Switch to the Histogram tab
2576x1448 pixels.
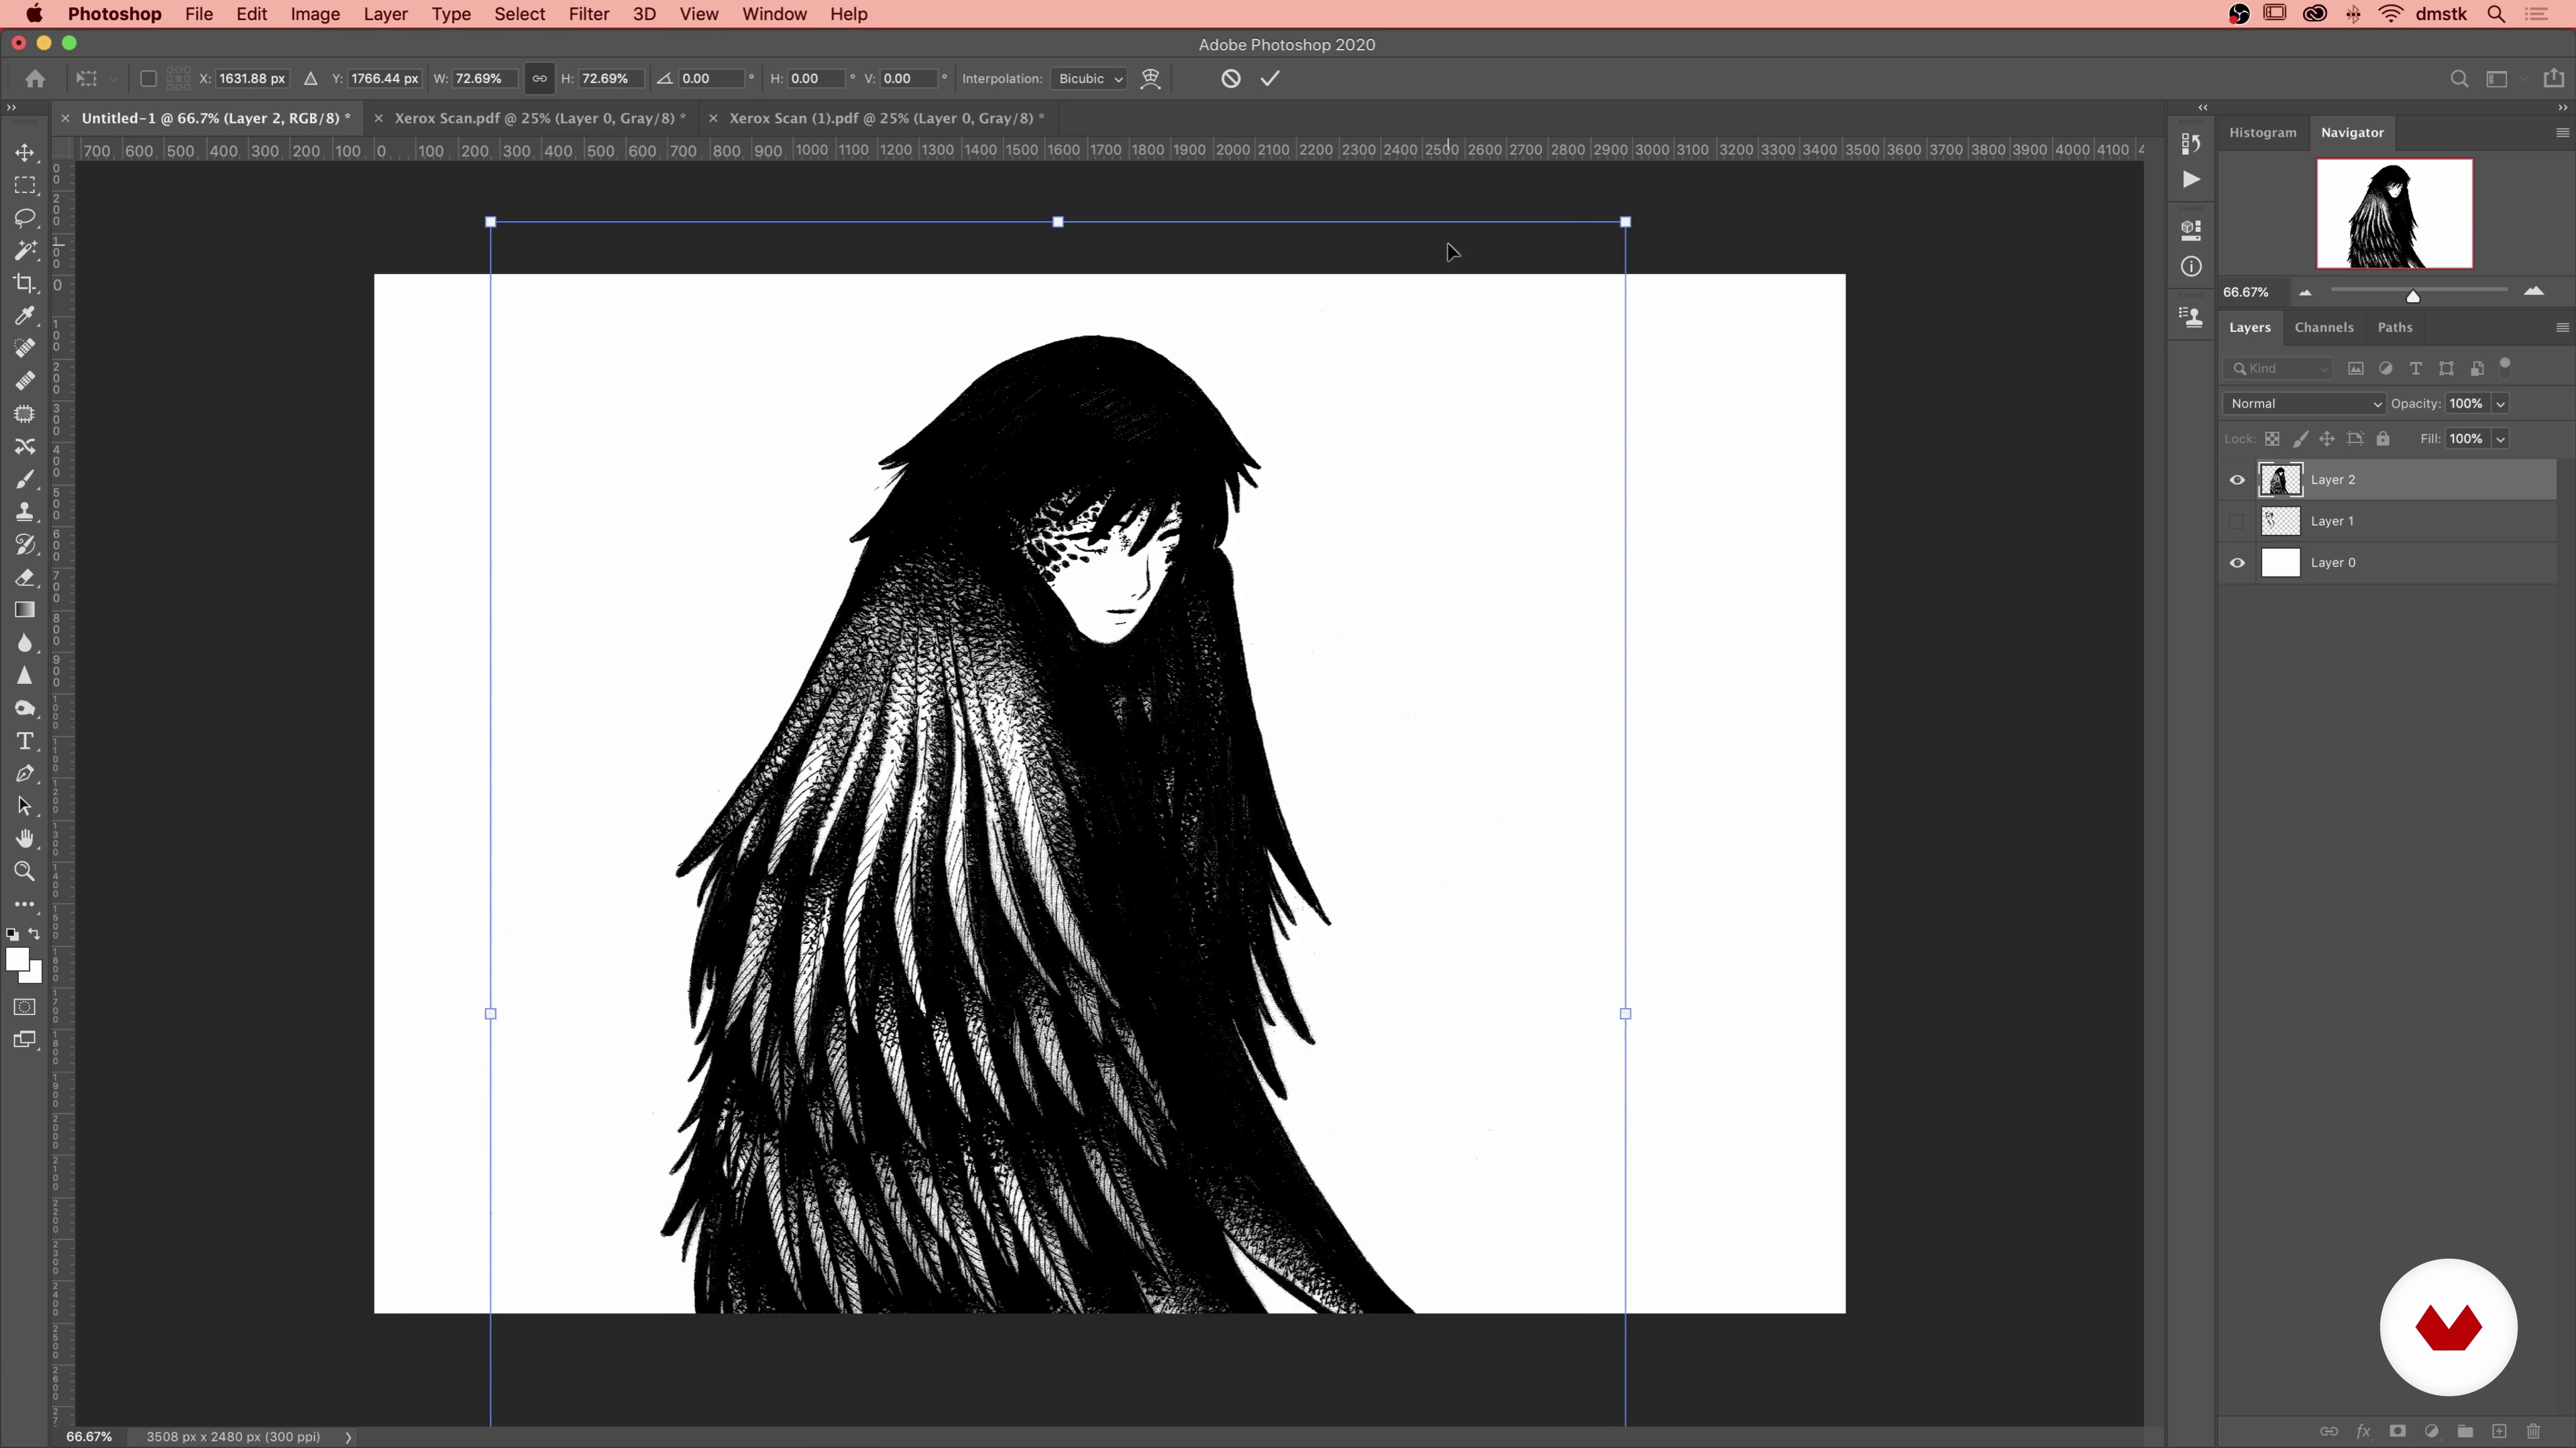[x=2262, y=133]
